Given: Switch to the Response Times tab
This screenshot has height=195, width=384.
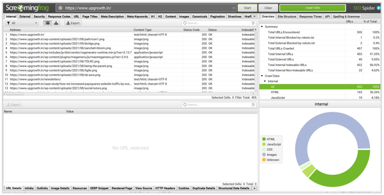Looking at the screenshot, I should point(310,17).
